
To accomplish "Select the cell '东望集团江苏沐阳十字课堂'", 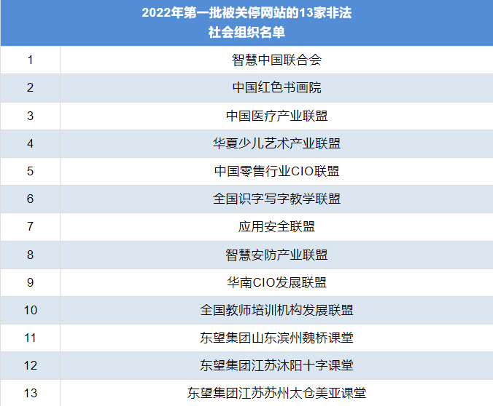I will pos(276,365).
